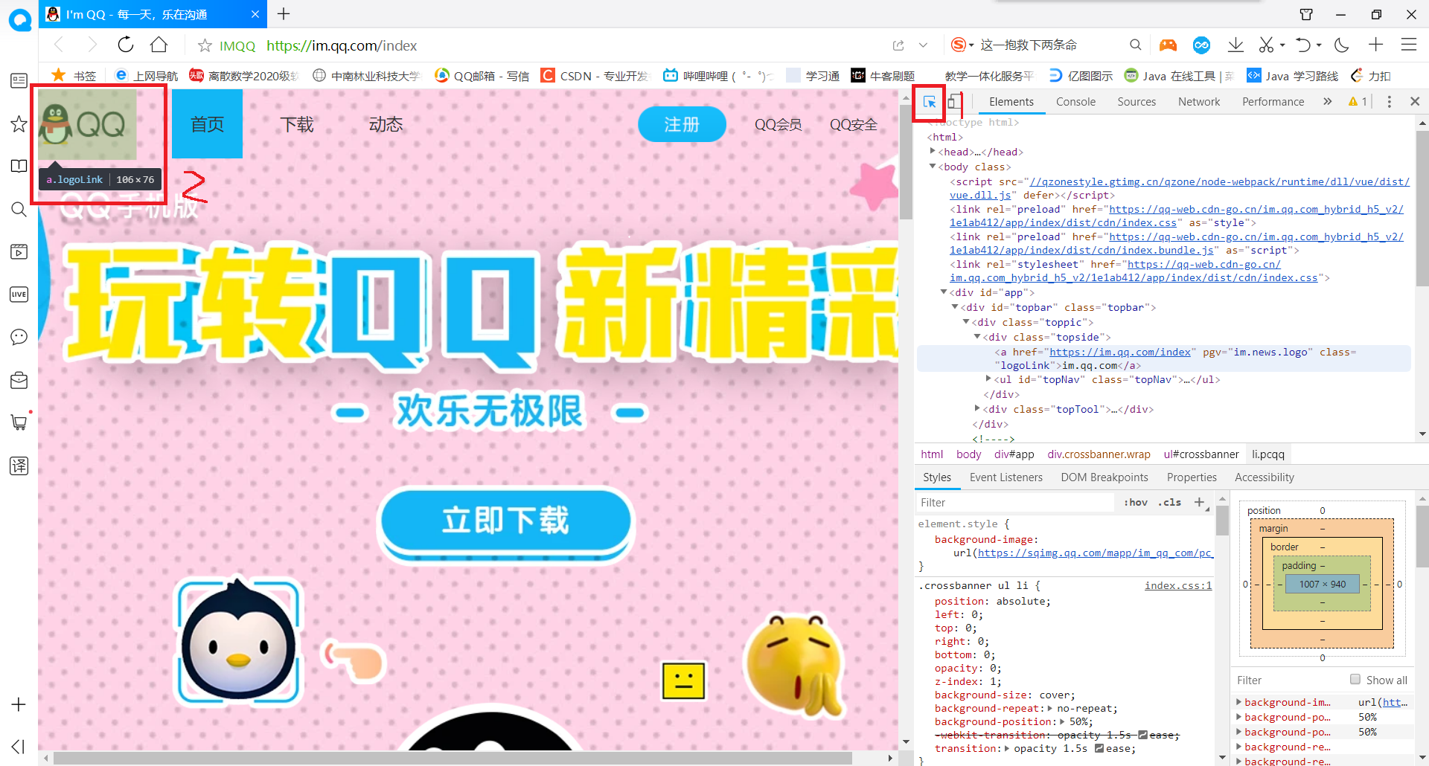This screenshot has width=1429, height=766.
Task: Open the Event Listeners tab
Action: (x=1006, y=477)
